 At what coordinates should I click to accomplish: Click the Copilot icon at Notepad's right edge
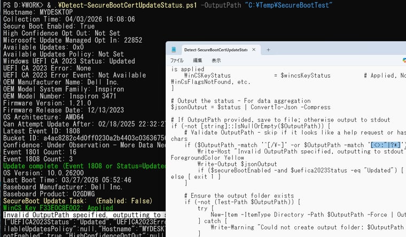click(x=403, y=60)
